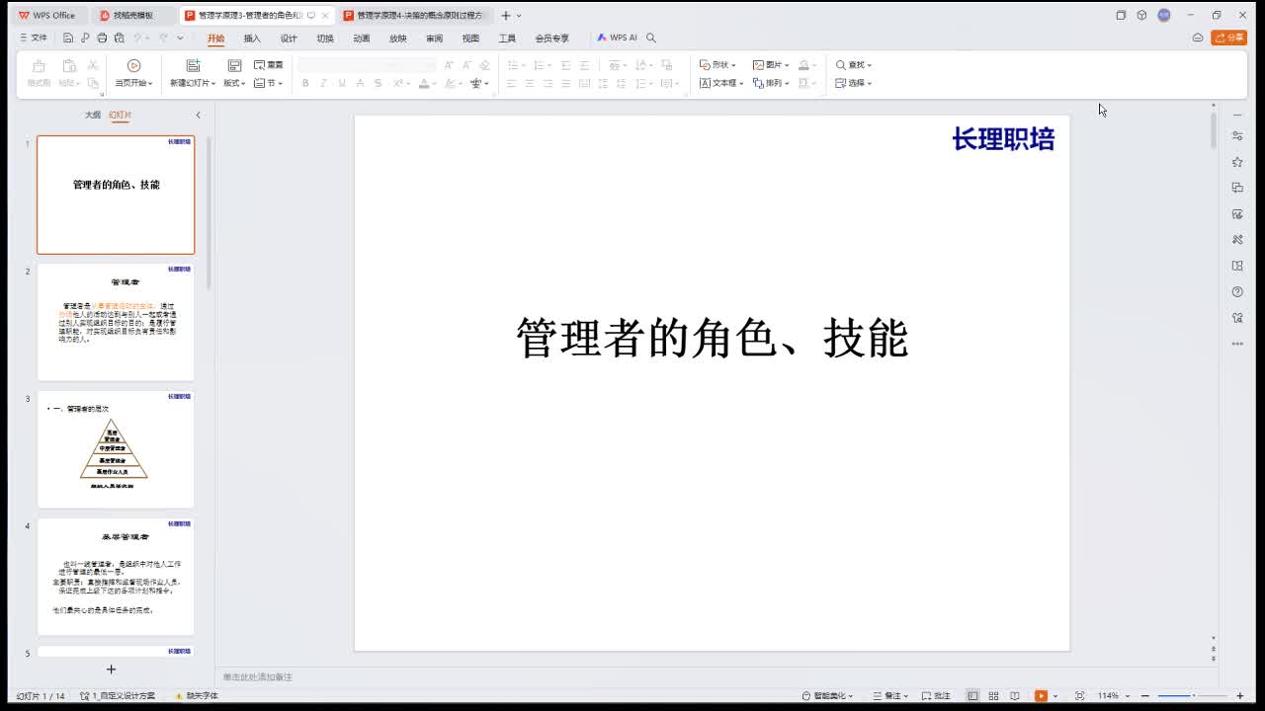1265x711 pixels.
Task: Switch to the 插入 insert tab
Action: point(252,39)
